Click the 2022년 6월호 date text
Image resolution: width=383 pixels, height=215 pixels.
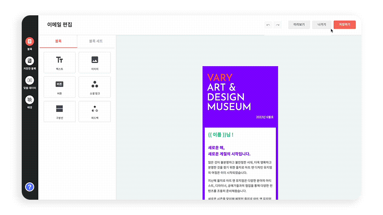[265, 117]
